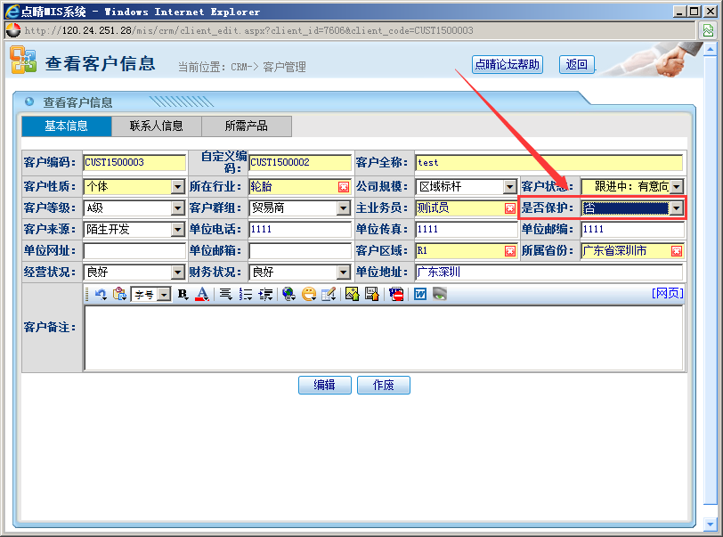The image size is (723, 537).
Task: Open the 字号 font size dropdown
Action: 164,295
